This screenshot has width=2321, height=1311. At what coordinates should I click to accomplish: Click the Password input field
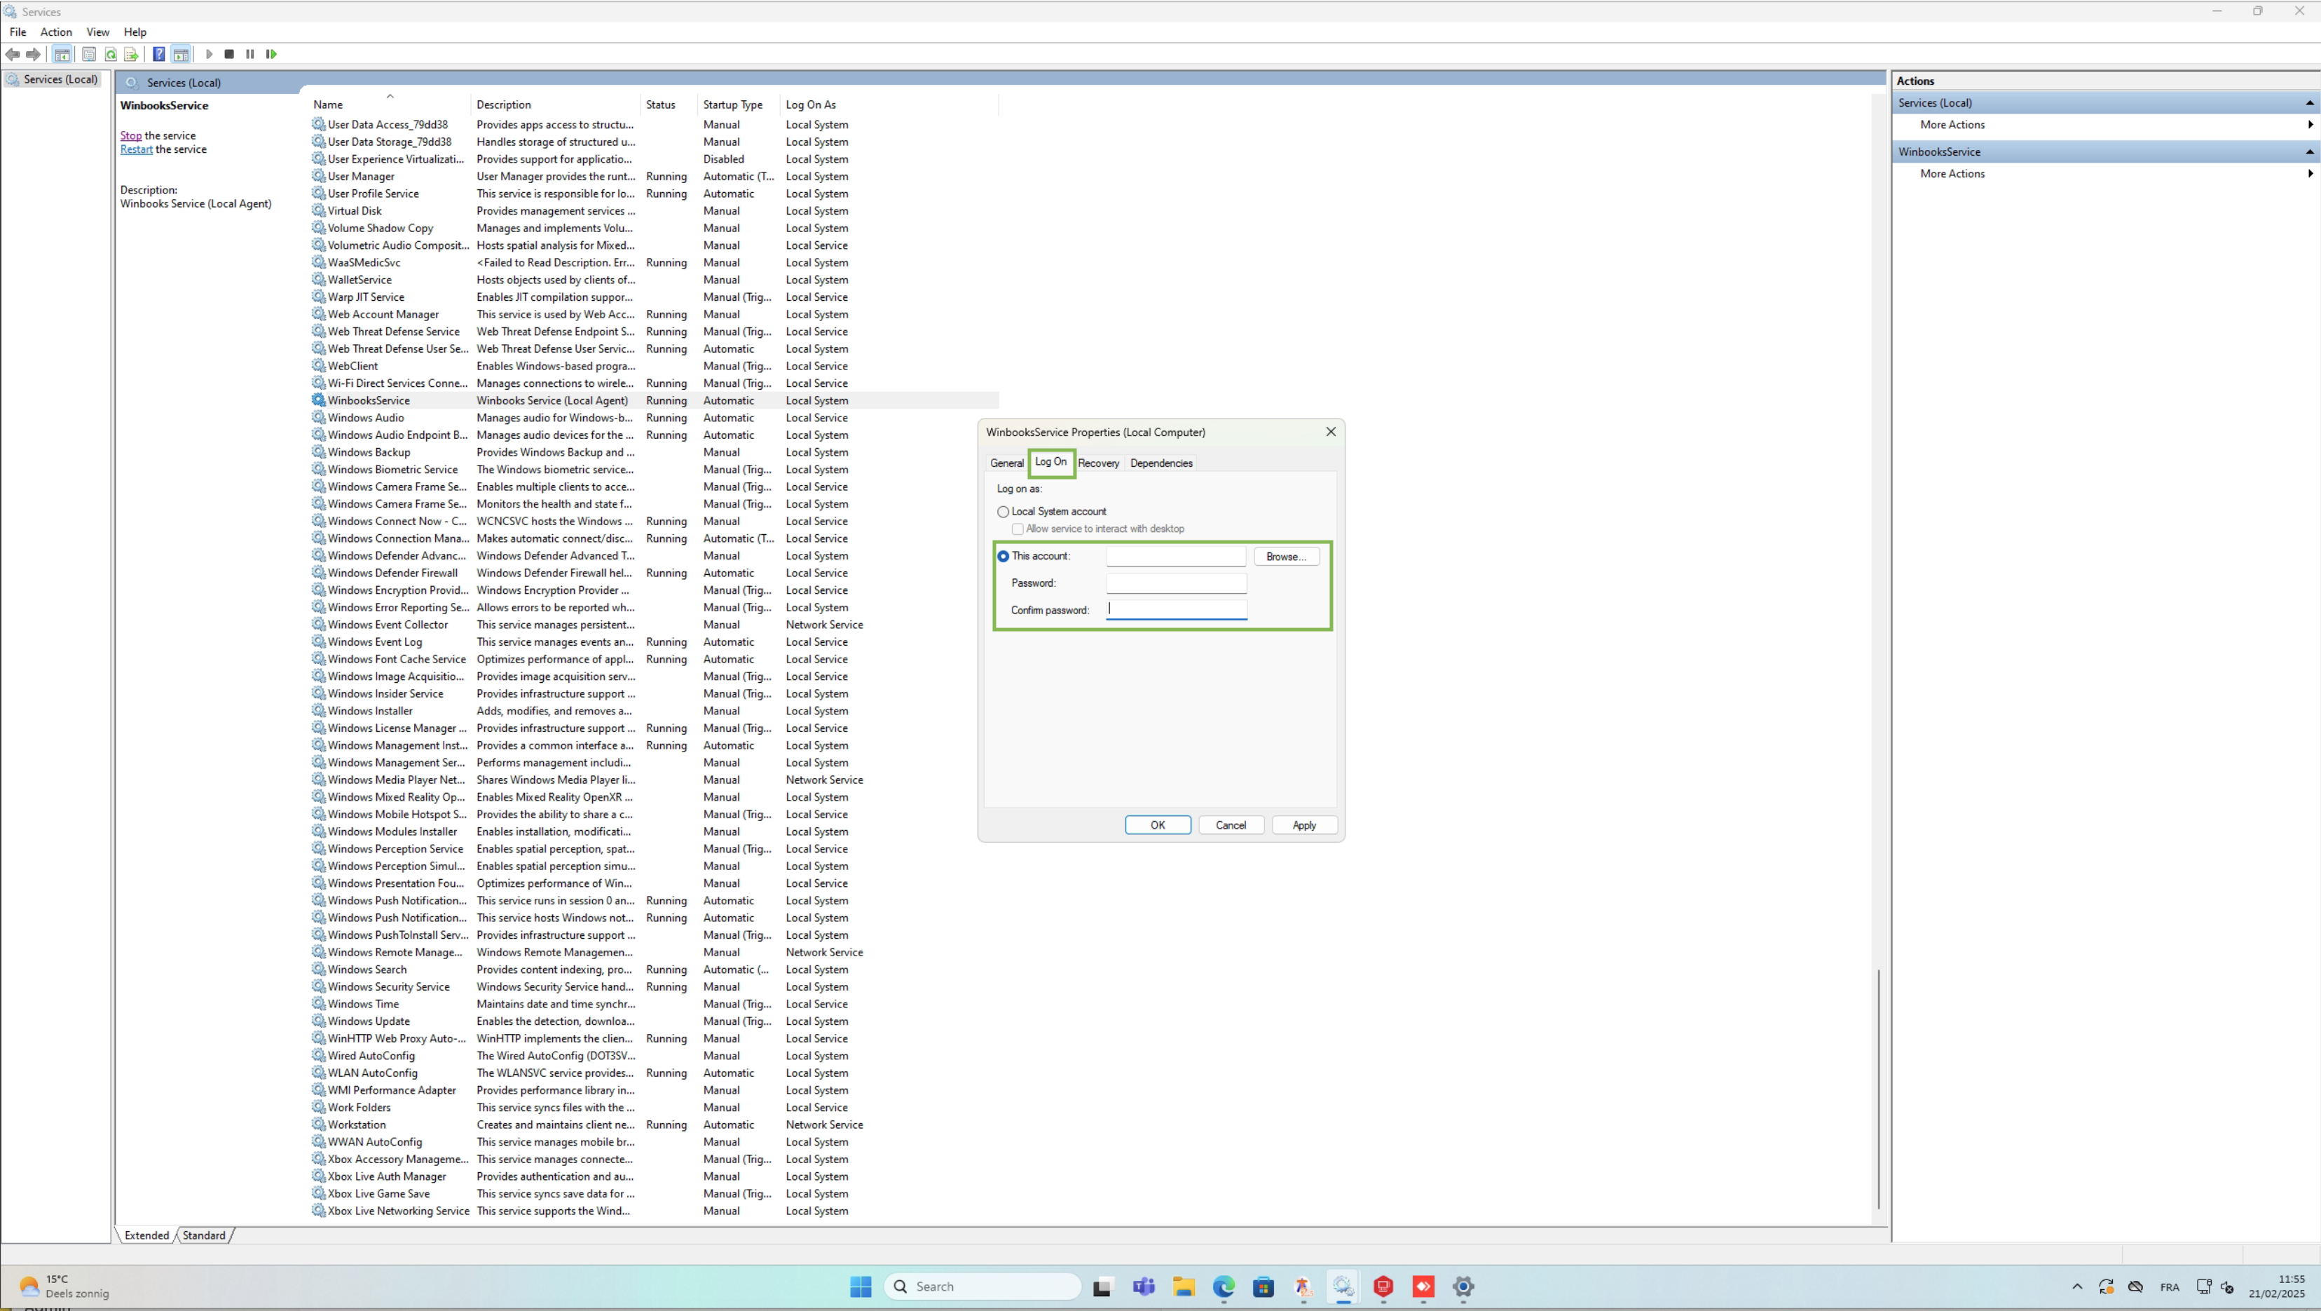[1176, 583]
